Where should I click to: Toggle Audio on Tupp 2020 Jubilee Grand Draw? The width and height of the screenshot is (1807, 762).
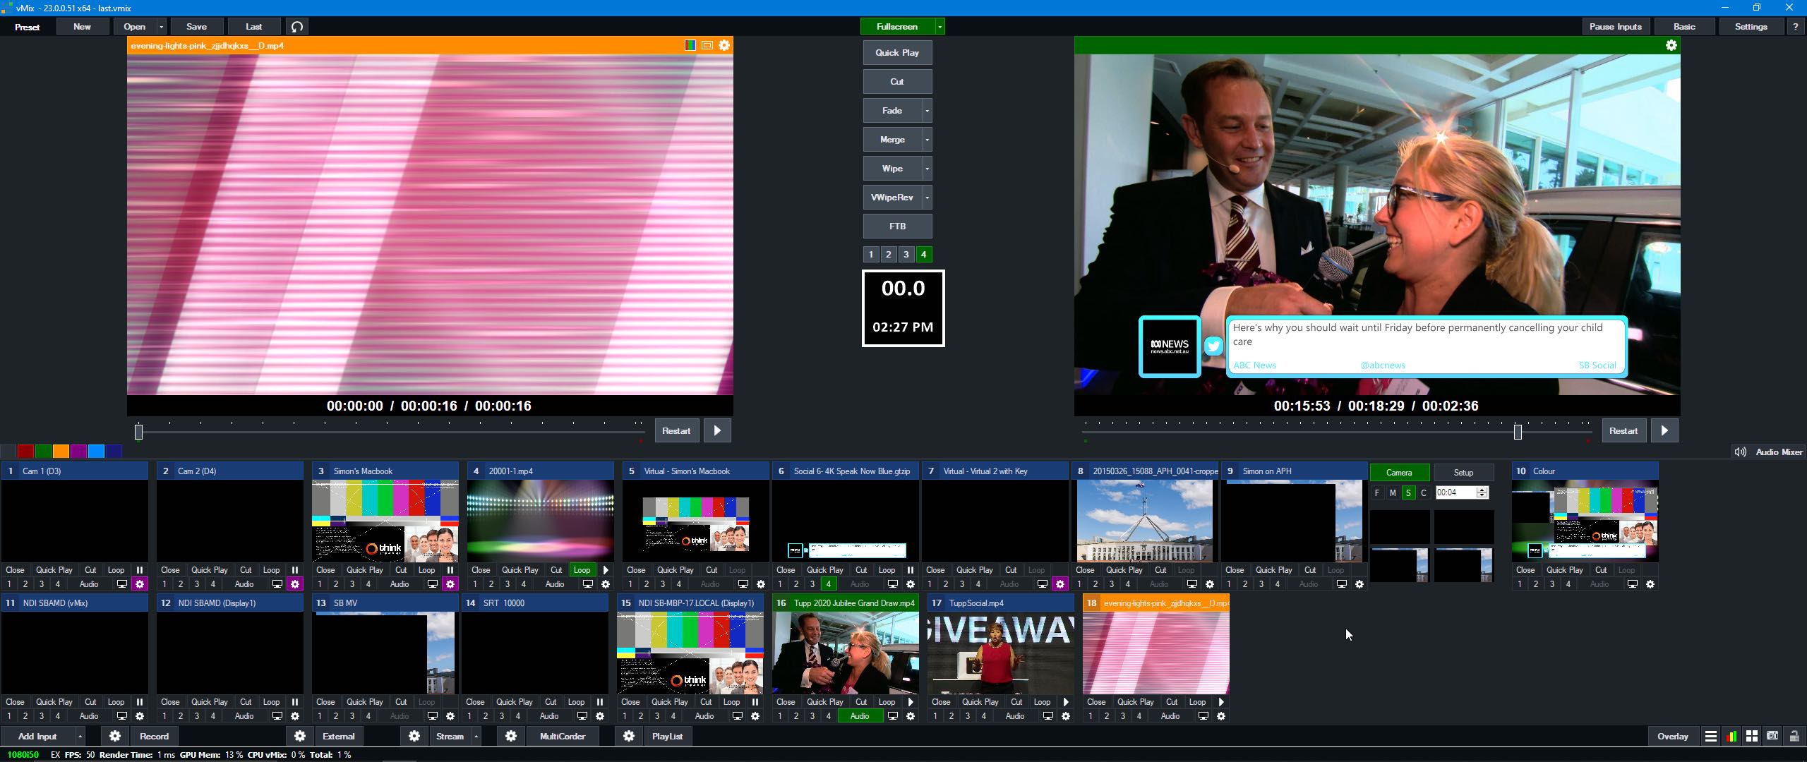[x=859, y=716]
